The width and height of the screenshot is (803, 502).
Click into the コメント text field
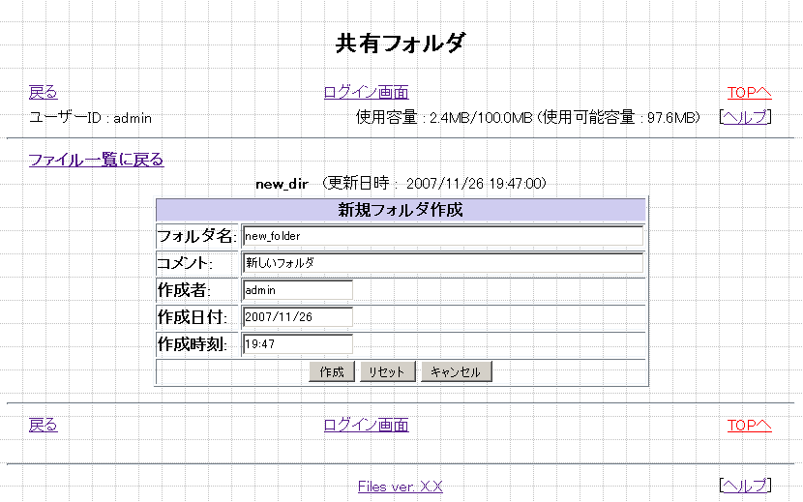click(x=442, y=263)
